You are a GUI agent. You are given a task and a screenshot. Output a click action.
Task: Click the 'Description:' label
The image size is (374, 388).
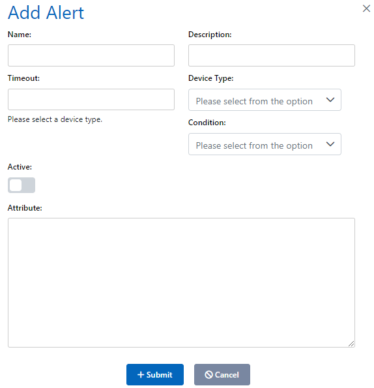click(210, 35)
